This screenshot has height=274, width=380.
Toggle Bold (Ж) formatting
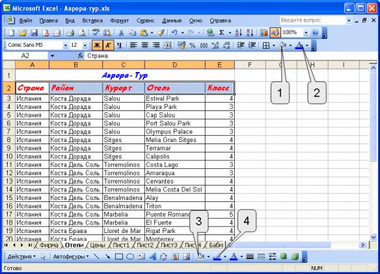[97, 45]
